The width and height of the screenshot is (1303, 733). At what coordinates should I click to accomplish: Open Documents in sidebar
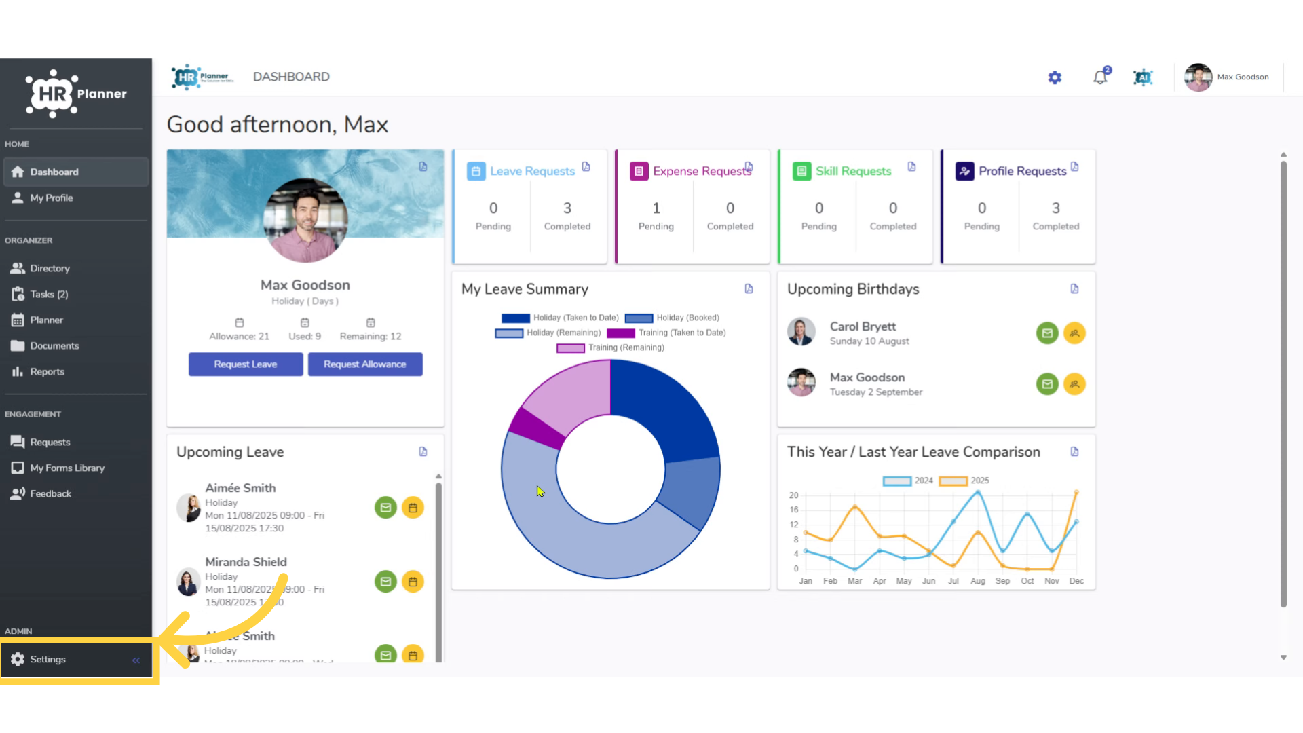point(75,346)
